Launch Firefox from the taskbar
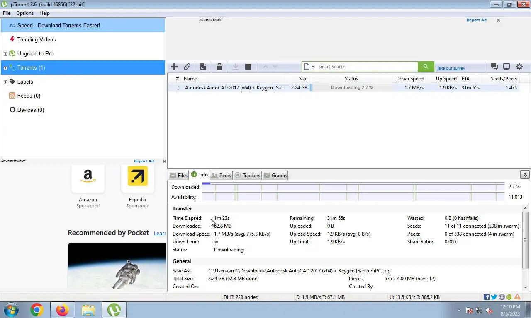531x318 pixels. 63,310
